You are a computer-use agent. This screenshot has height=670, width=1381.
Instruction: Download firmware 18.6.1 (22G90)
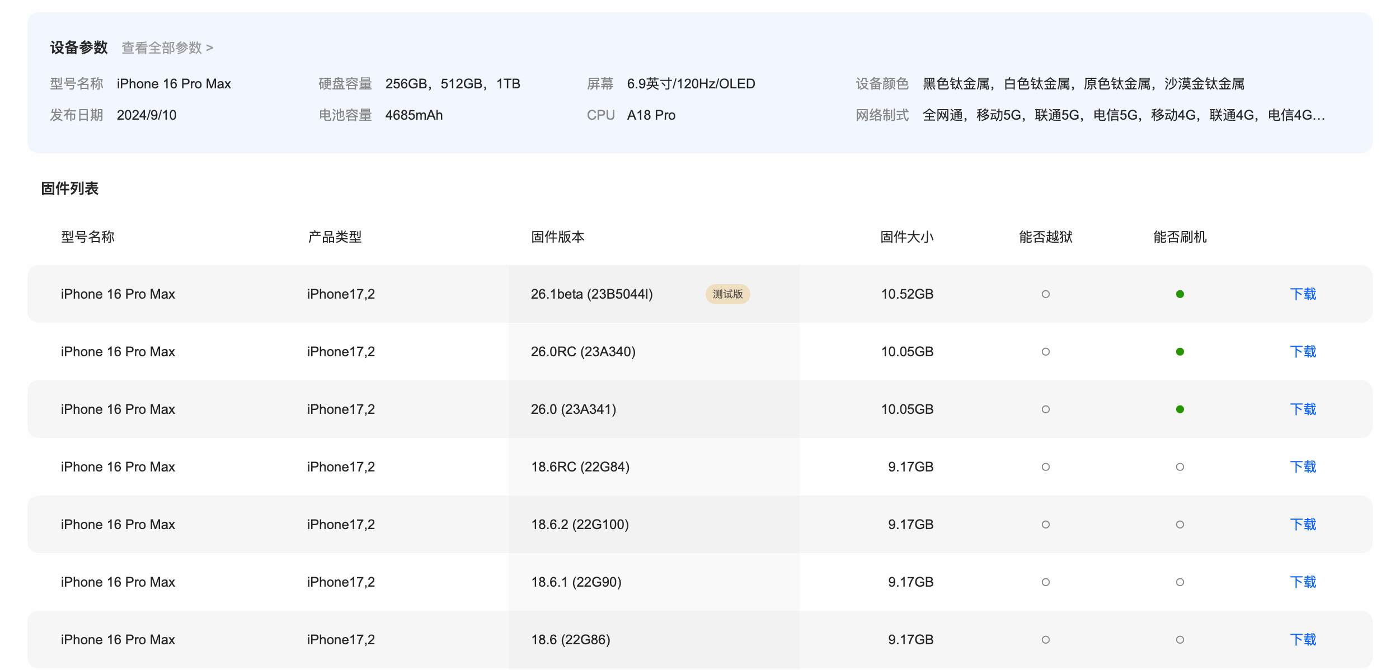1303,582
